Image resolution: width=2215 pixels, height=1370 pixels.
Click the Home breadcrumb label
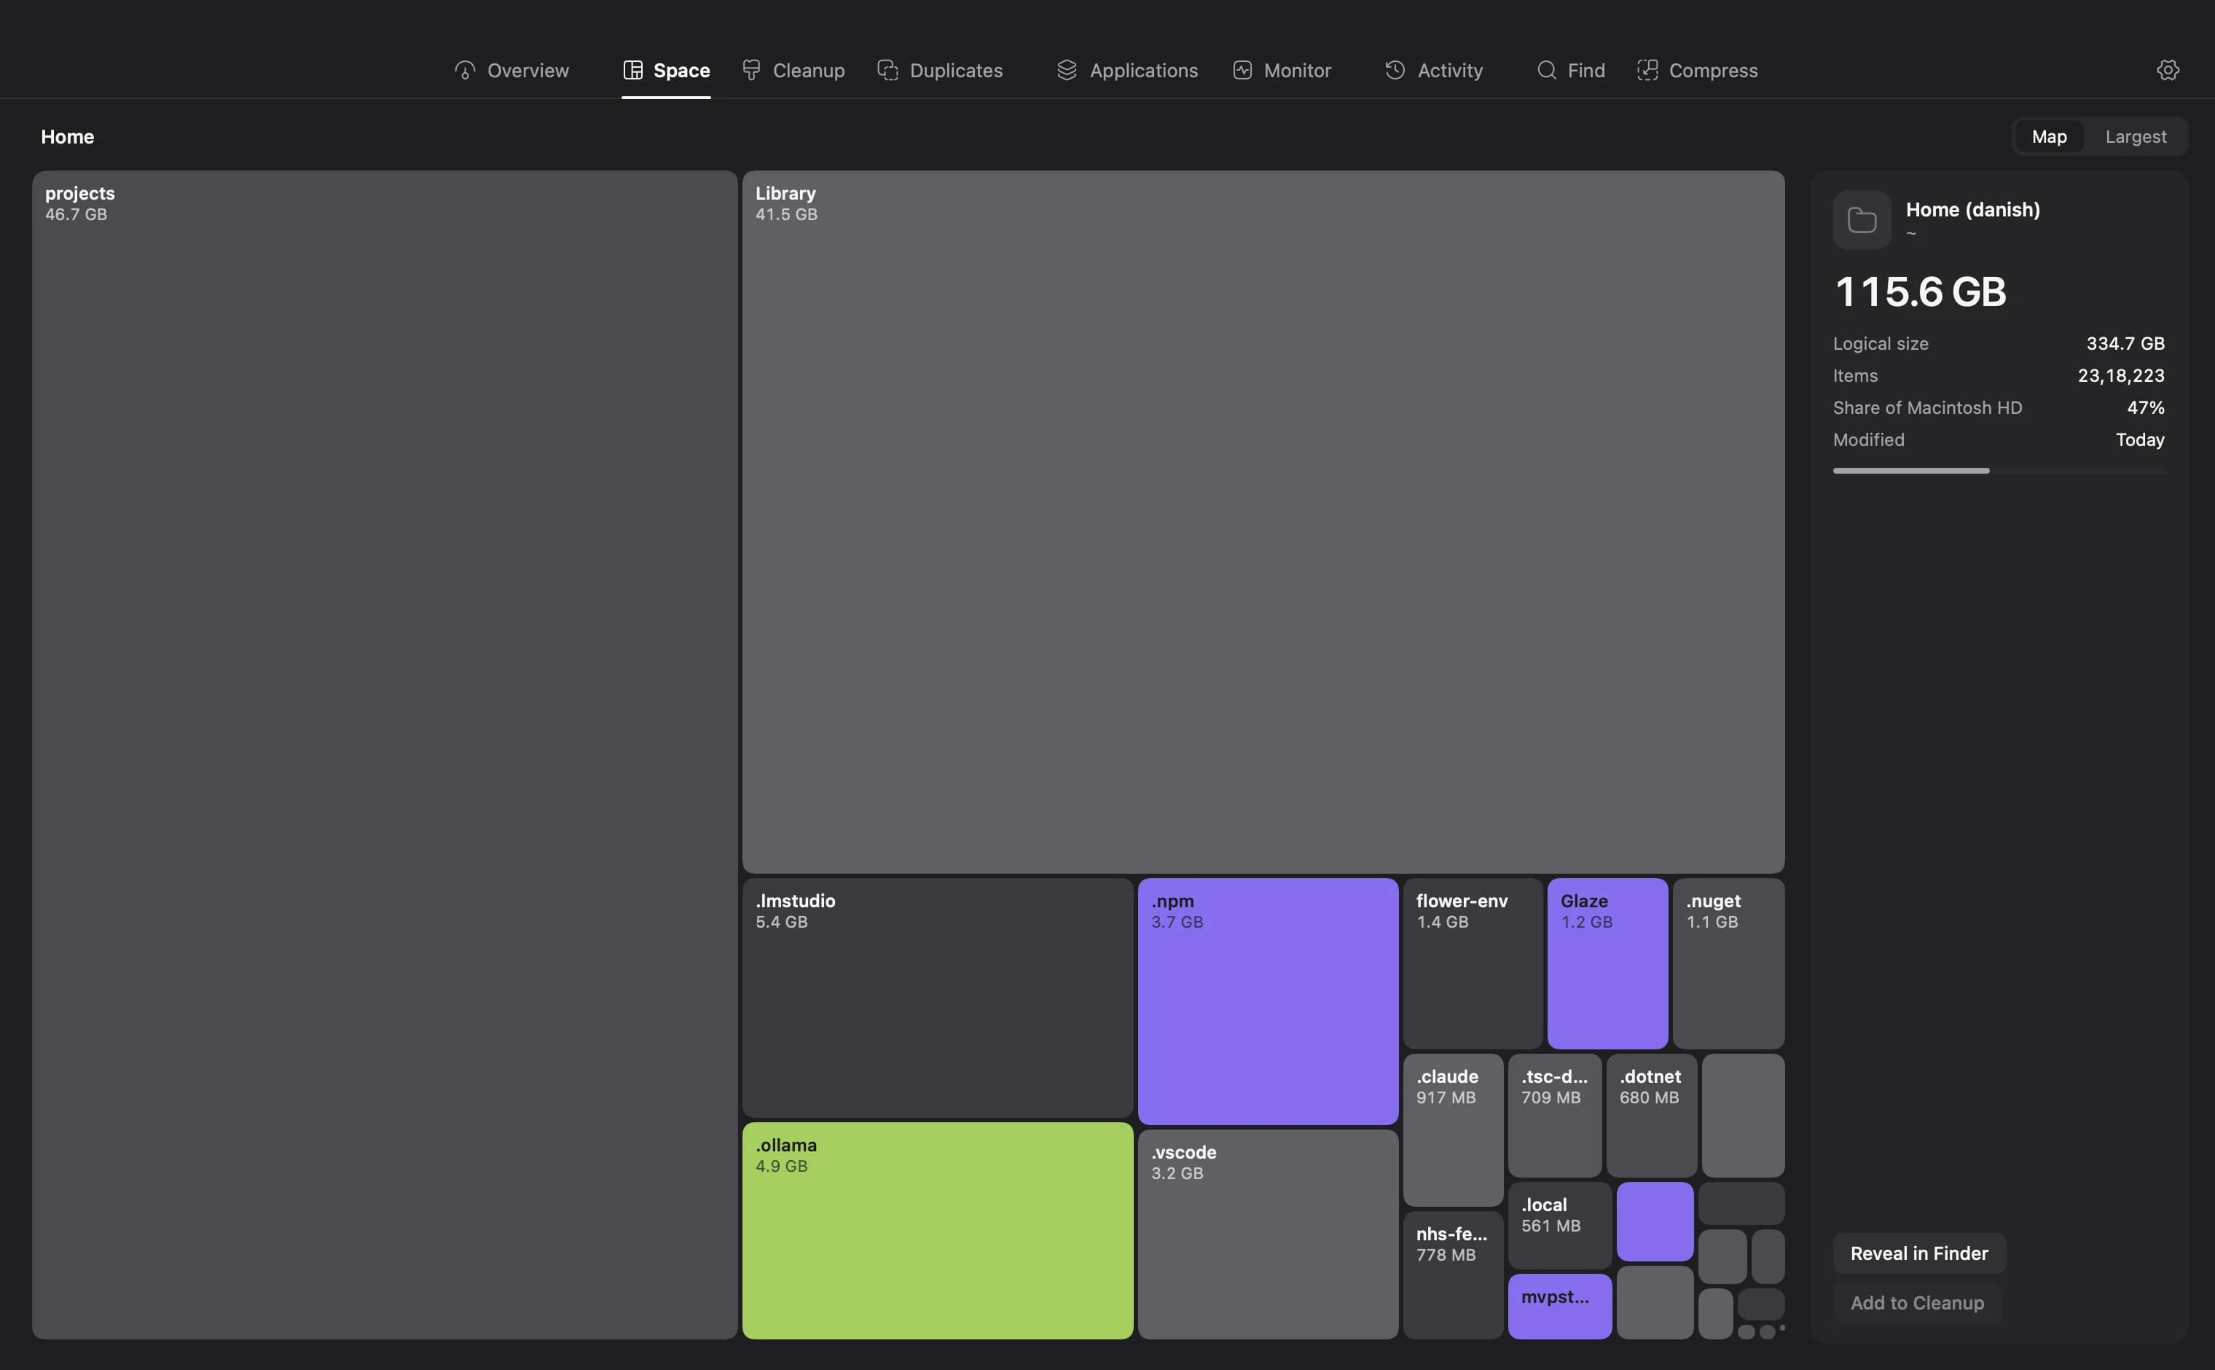67,137
